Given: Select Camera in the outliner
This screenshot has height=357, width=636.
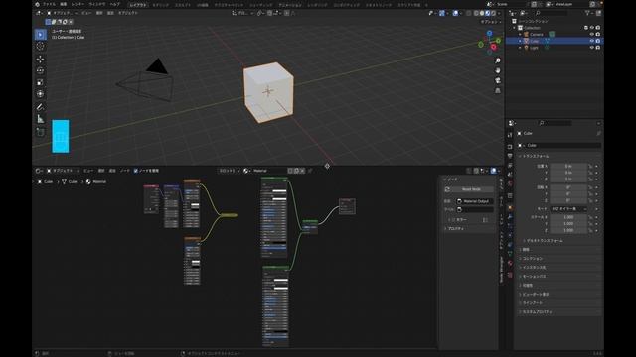Looking at the screenshot, I should 537,34.
